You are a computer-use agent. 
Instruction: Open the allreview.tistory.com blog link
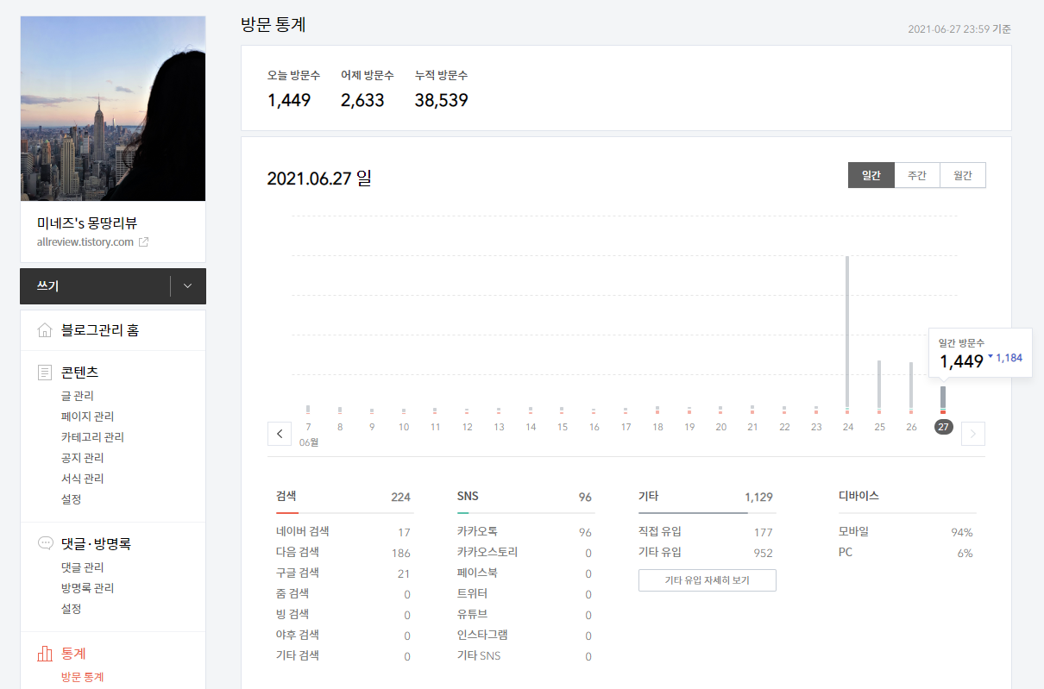point(85,242)
